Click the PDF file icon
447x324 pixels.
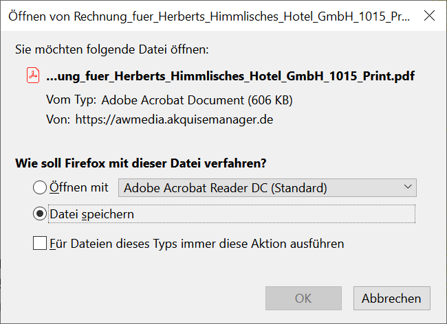33,76
